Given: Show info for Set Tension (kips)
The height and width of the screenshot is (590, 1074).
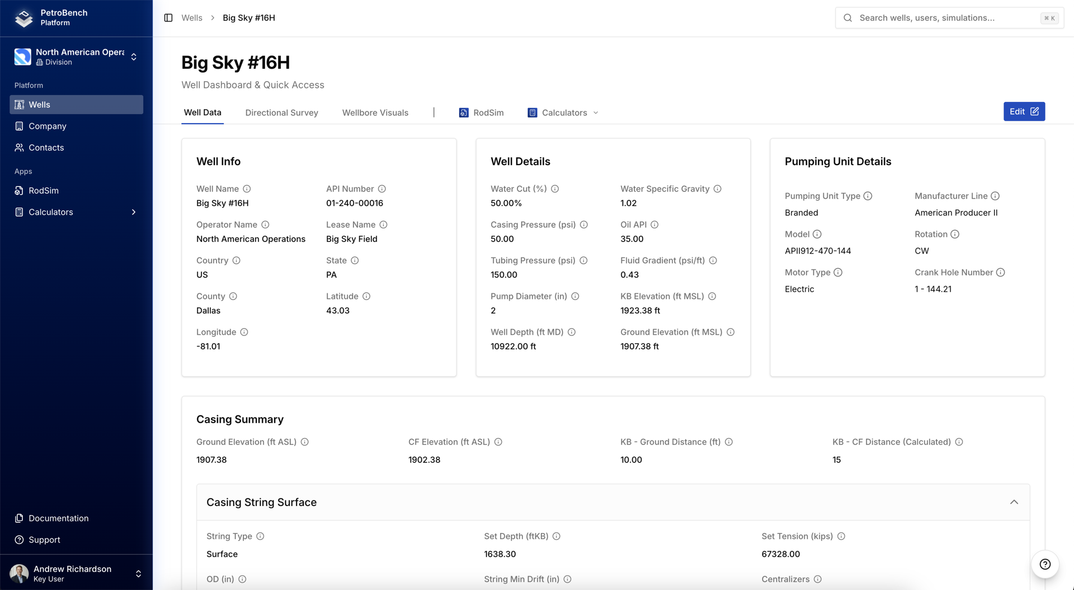Looking at the screenshot, I should [x=841, y=536].
